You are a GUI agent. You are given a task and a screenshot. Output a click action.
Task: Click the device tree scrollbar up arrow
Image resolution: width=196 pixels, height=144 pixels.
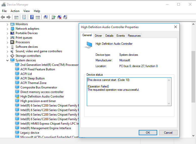(193, 24)
